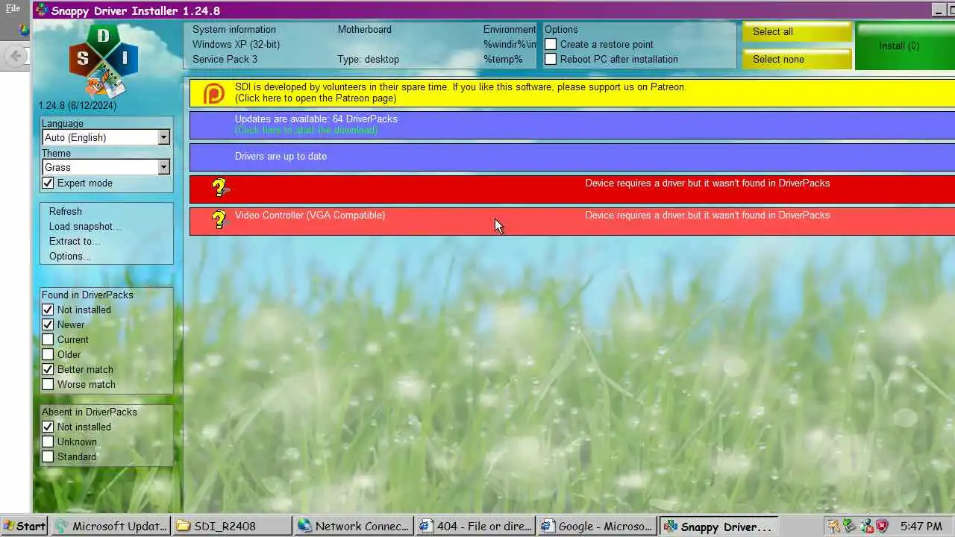Toggle Better match checkbox
Screen dimensions: 955x537
(x=48, y=369)
